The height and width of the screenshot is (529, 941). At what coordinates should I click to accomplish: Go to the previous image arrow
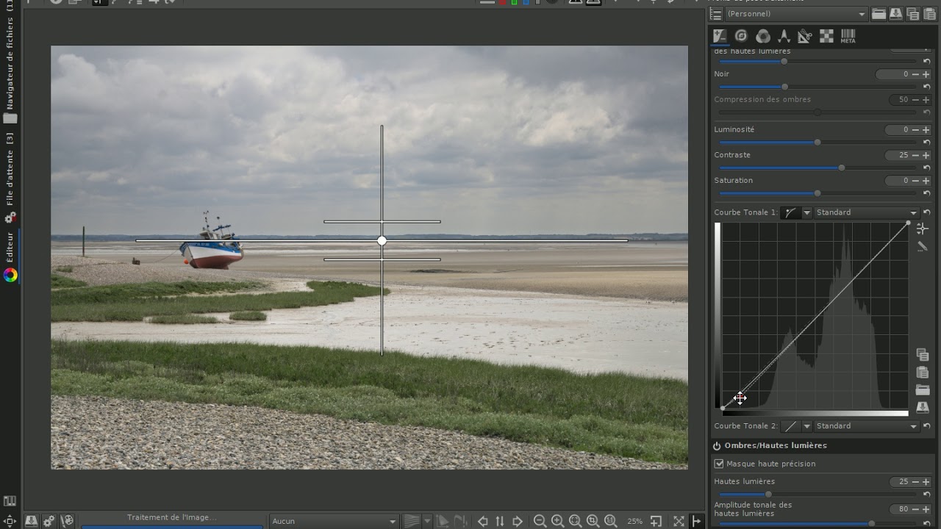coord(483,521)
